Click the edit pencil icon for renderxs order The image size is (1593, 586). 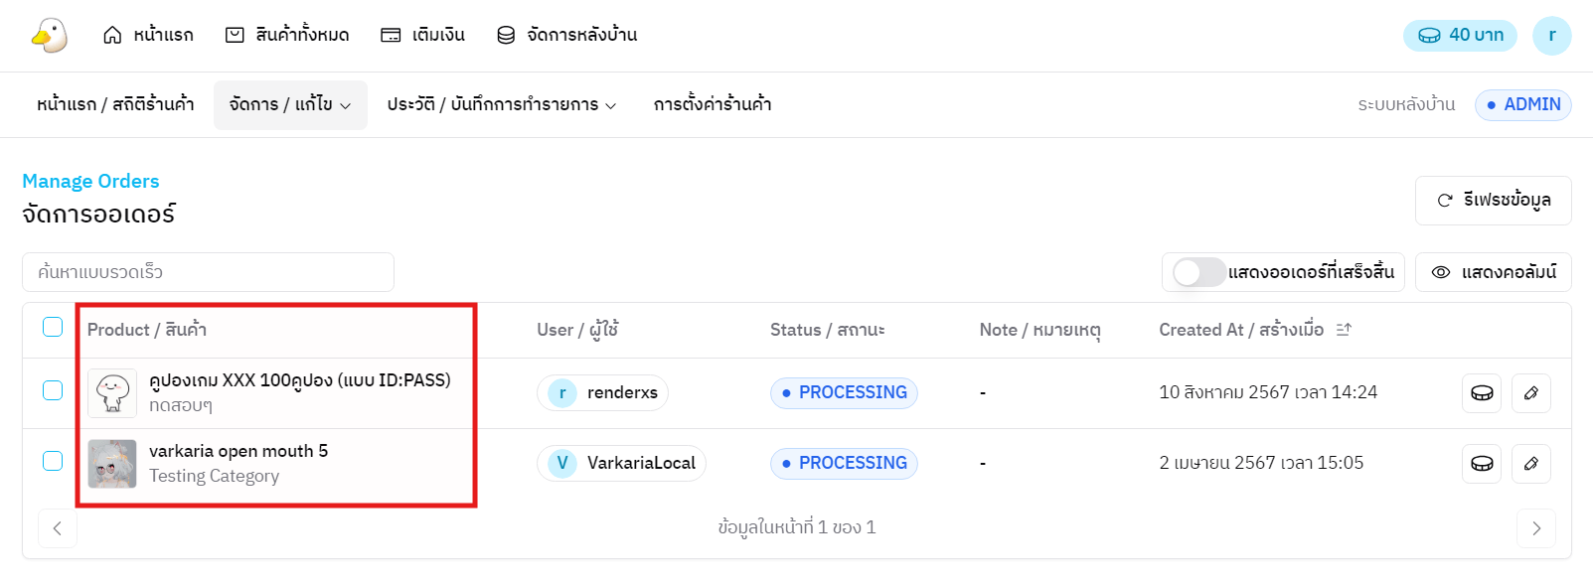[1530, 393]
